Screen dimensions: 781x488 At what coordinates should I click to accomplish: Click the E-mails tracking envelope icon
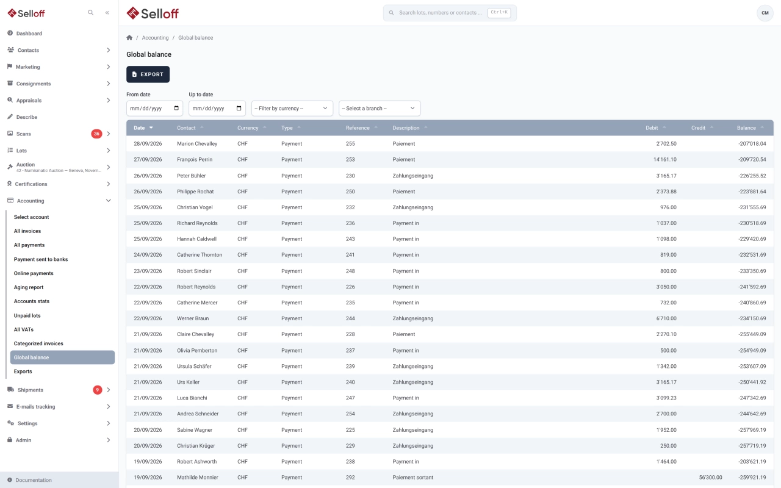[x=10, y=406]
